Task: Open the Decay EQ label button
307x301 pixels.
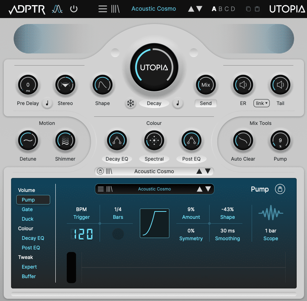Action: pyautogui.click(x=117, y=159)
